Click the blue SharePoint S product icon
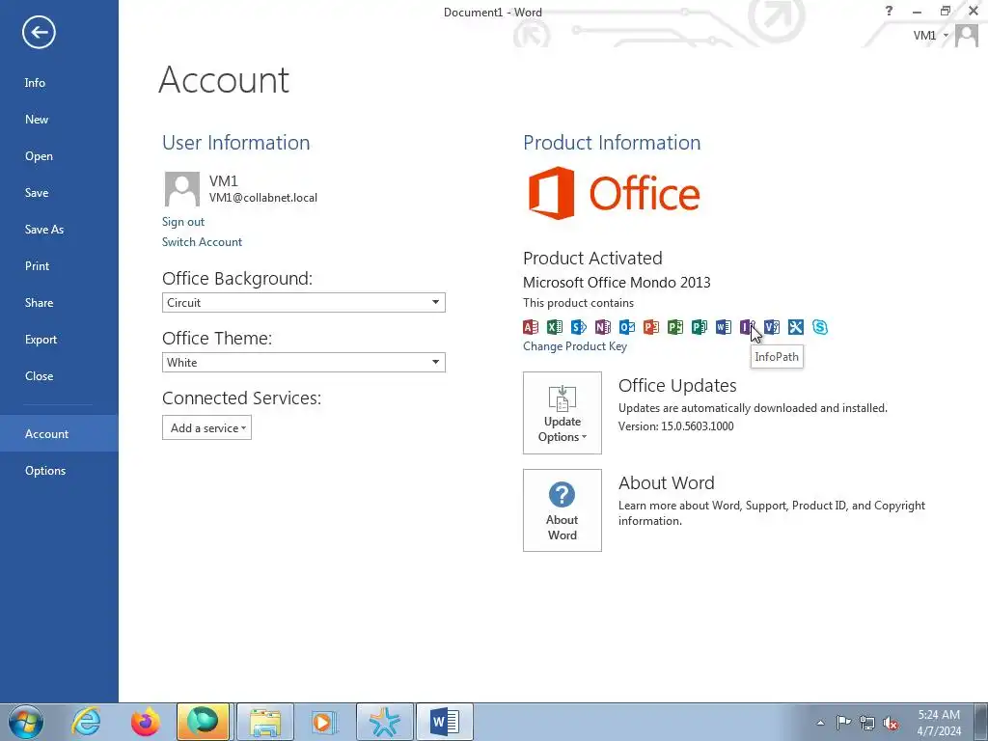The image size is (988, 741). pos(579,326)
